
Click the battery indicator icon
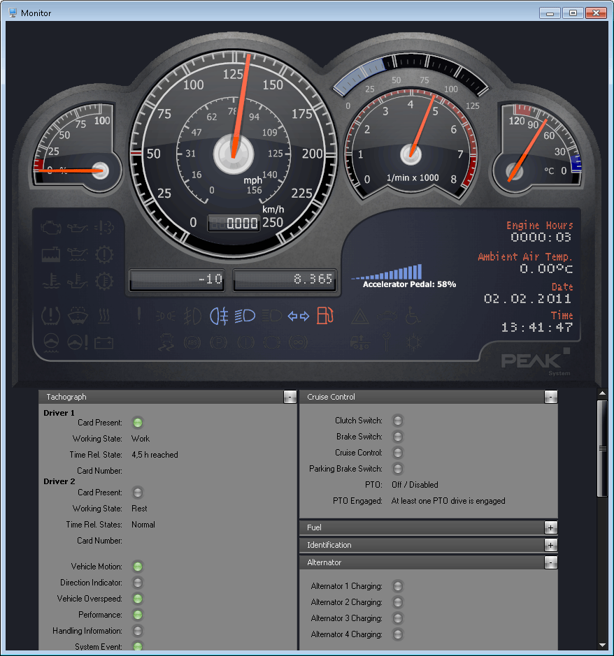[104, 342]
